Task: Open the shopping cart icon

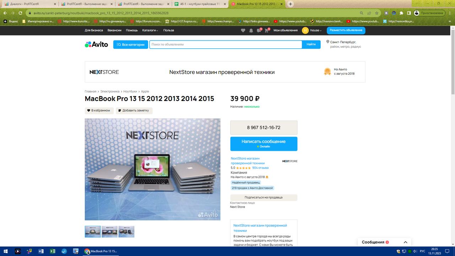Action: pos(267,31)
